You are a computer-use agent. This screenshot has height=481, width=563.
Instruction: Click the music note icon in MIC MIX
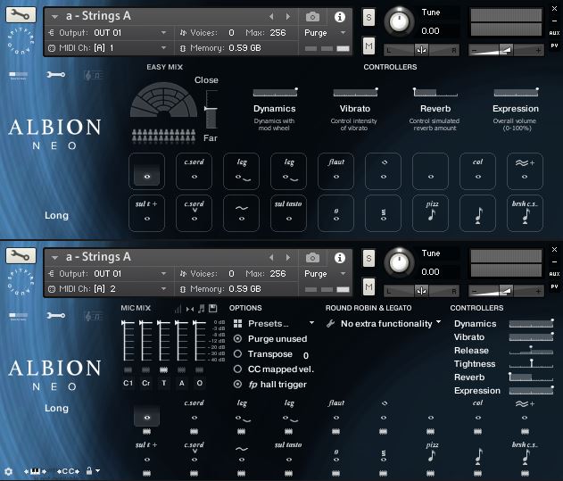pos(202,308)
